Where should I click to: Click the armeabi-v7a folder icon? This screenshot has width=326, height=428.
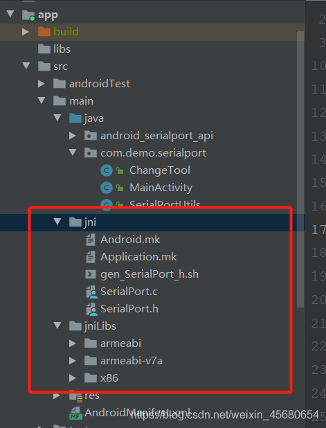91,361
